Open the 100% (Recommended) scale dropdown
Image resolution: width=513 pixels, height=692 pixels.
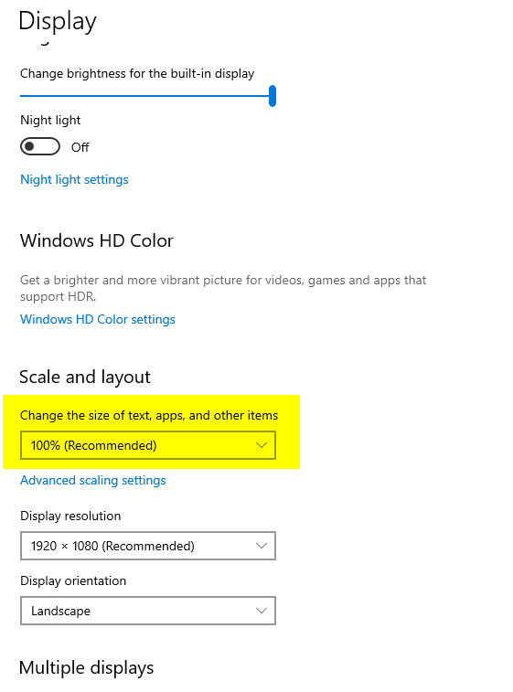[x=148, y=445]
